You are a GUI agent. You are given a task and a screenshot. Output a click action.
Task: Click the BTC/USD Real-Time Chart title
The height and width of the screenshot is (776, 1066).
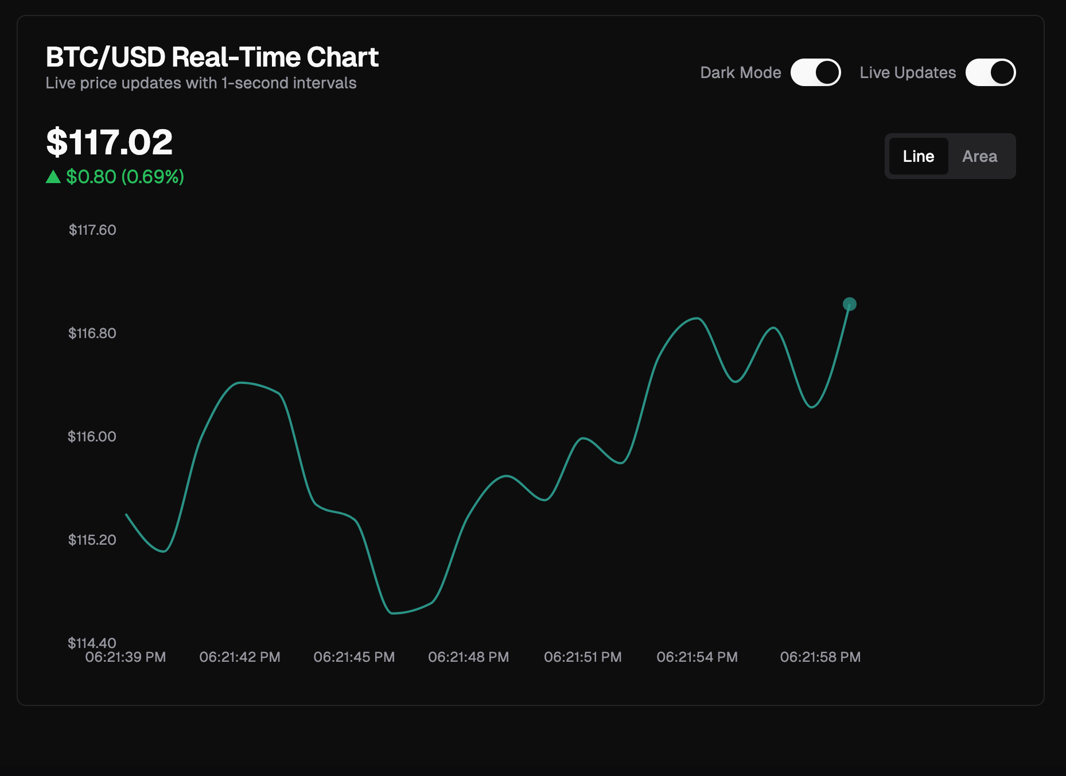(212, 57)
